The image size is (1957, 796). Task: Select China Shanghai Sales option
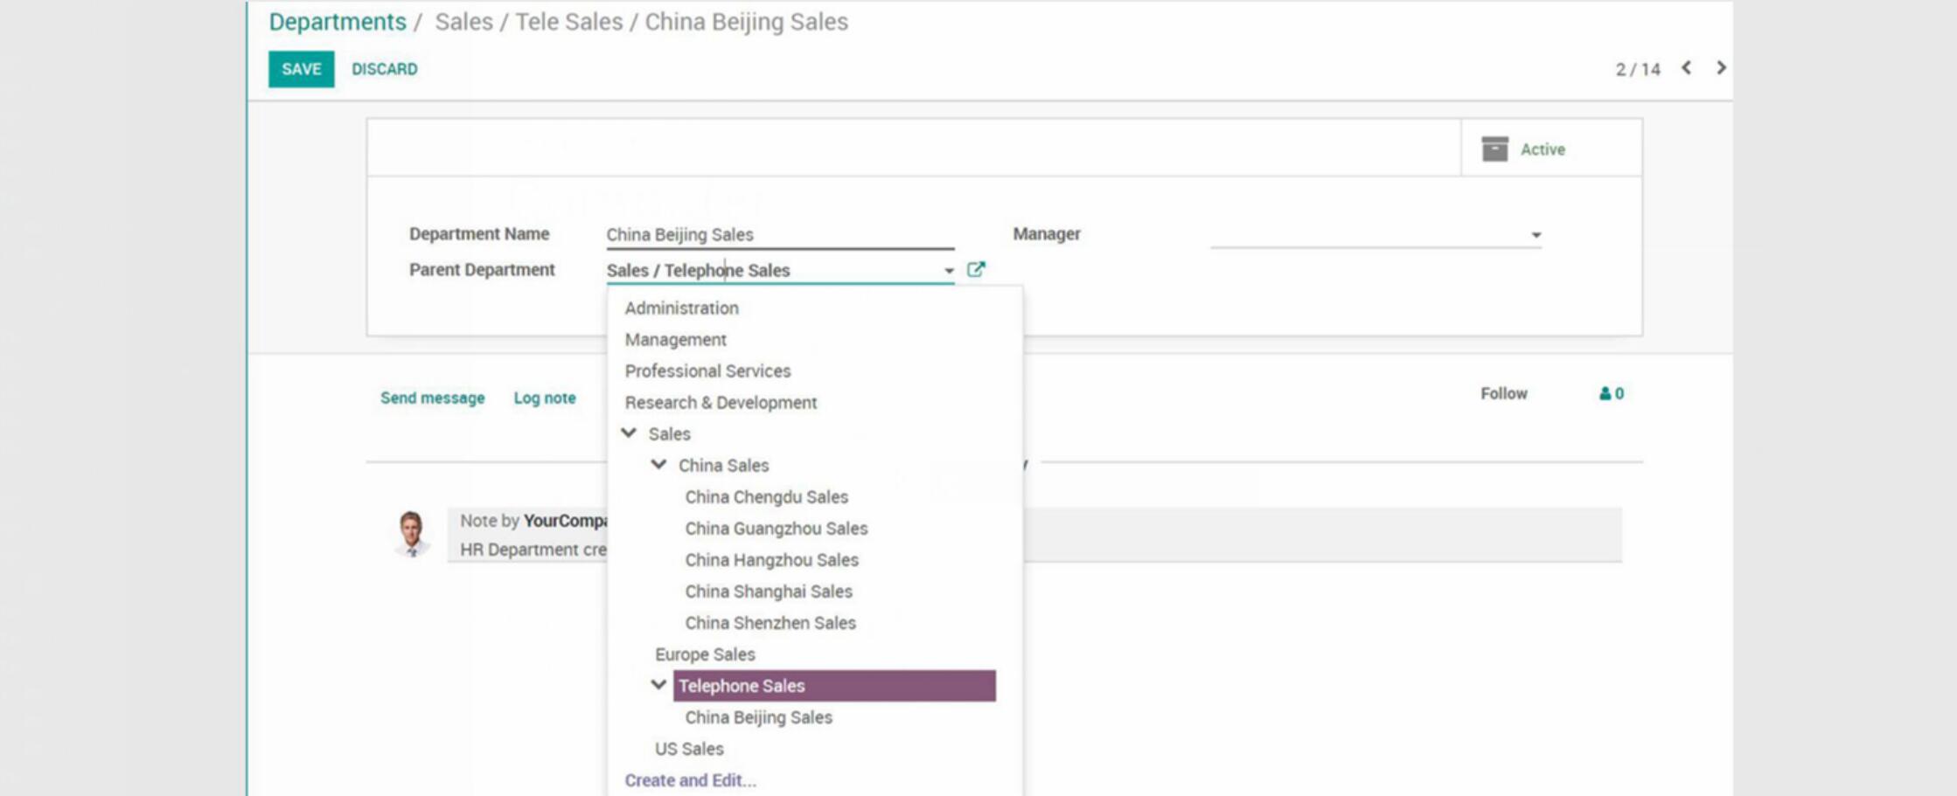click(768, 592)
